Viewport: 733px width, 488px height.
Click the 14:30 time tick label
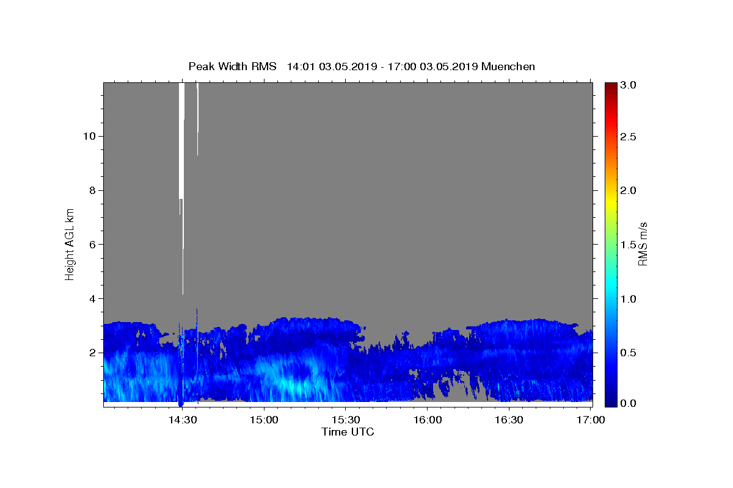[183, 420]
